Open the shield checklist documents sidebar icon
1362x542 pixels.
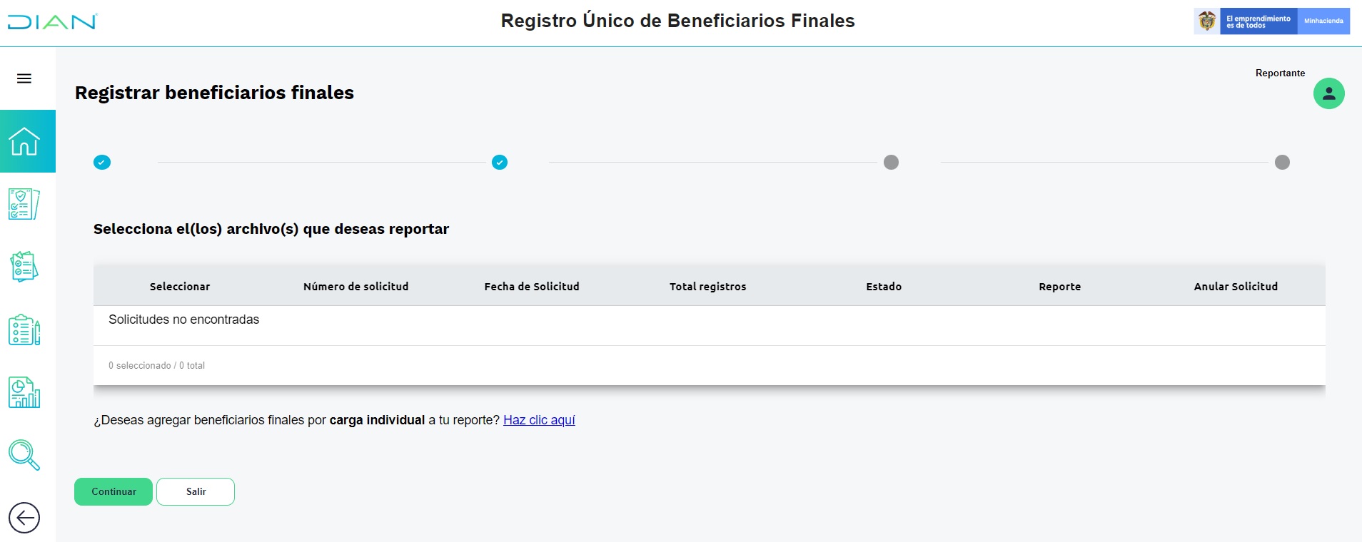point(24,204)
